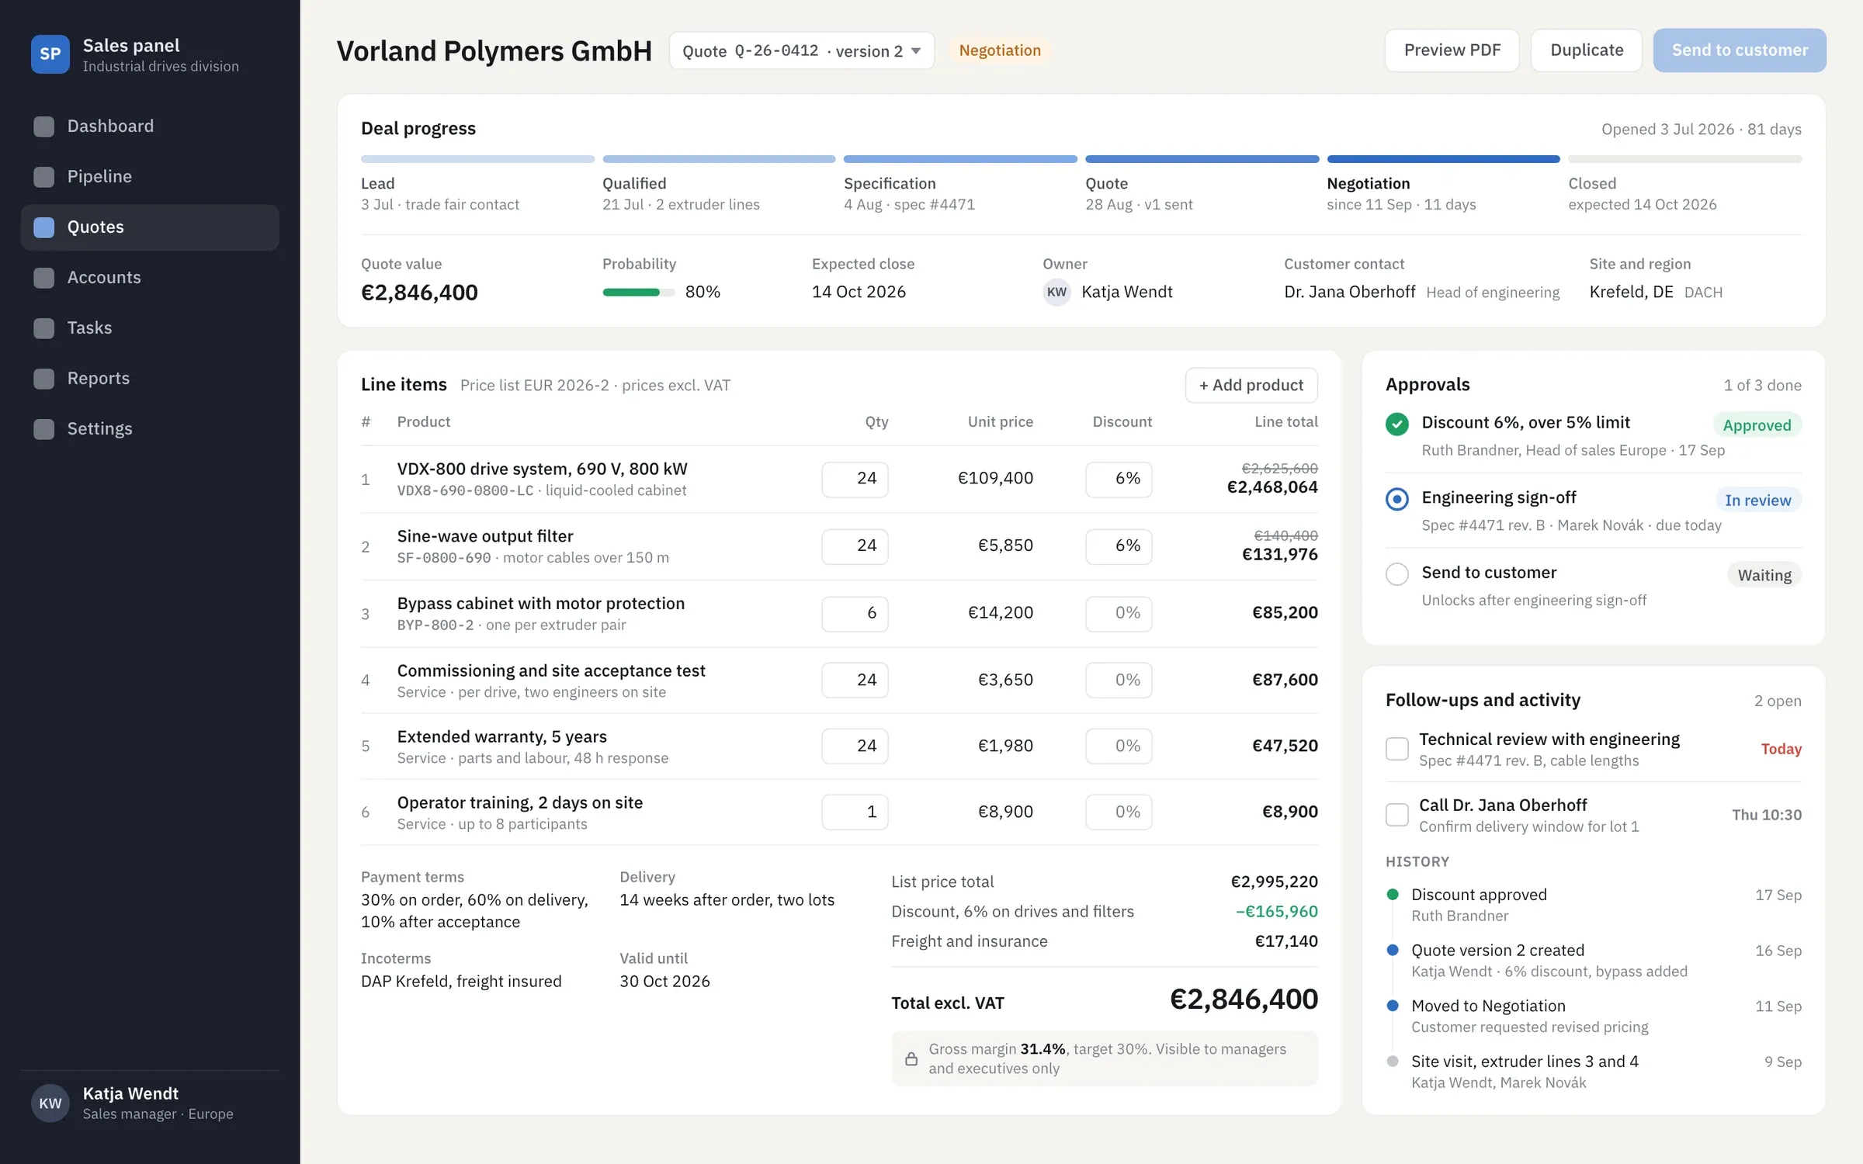The height and width of the screenshot is (1164, 1863).
Task: Click the Discount field for Sine-wave output filter
Action: pos(1119,546)
